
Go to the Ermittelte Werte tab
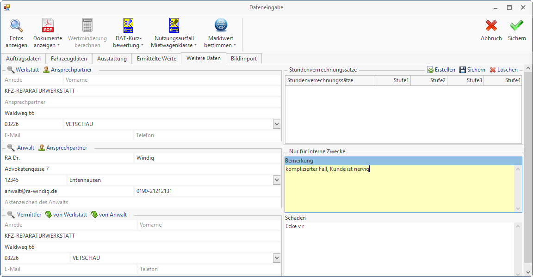tap(157, 59)
